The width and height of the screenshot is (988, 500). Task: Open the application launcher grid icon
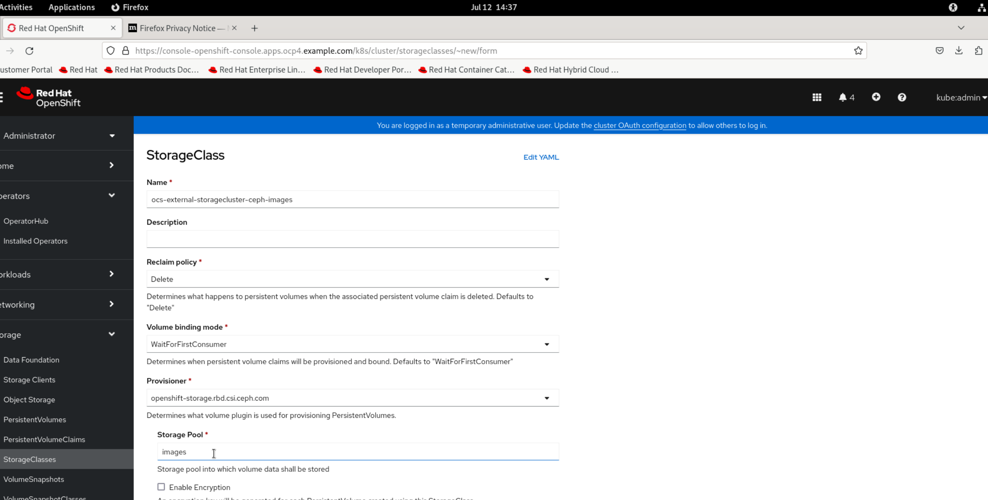(x=817, y=97)
